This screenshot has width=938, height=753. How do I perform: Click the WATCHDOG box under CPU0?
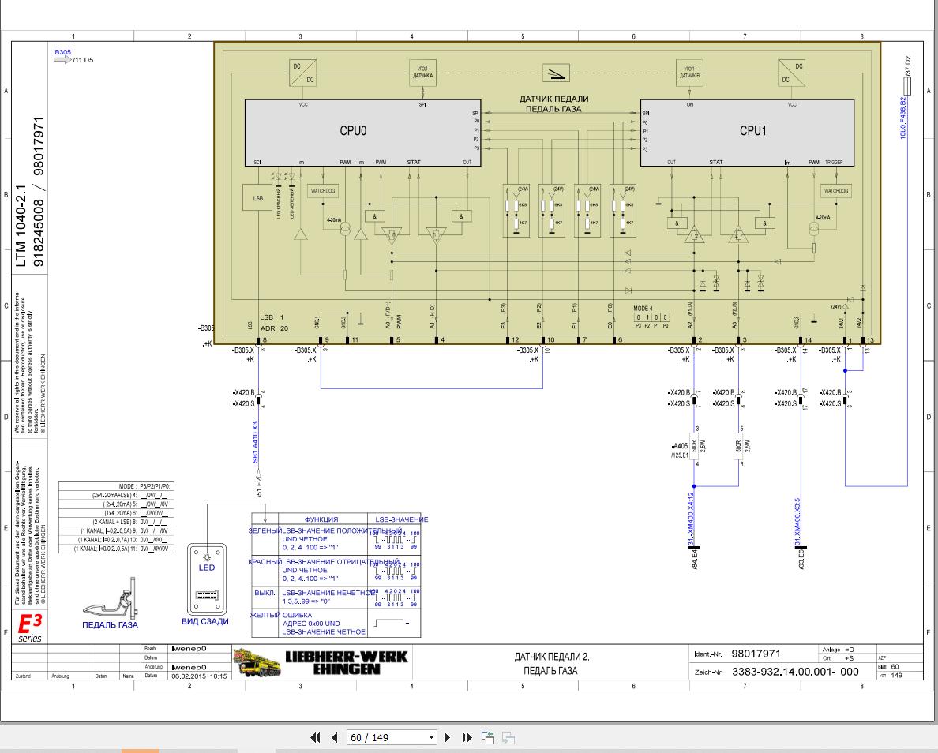323,191
